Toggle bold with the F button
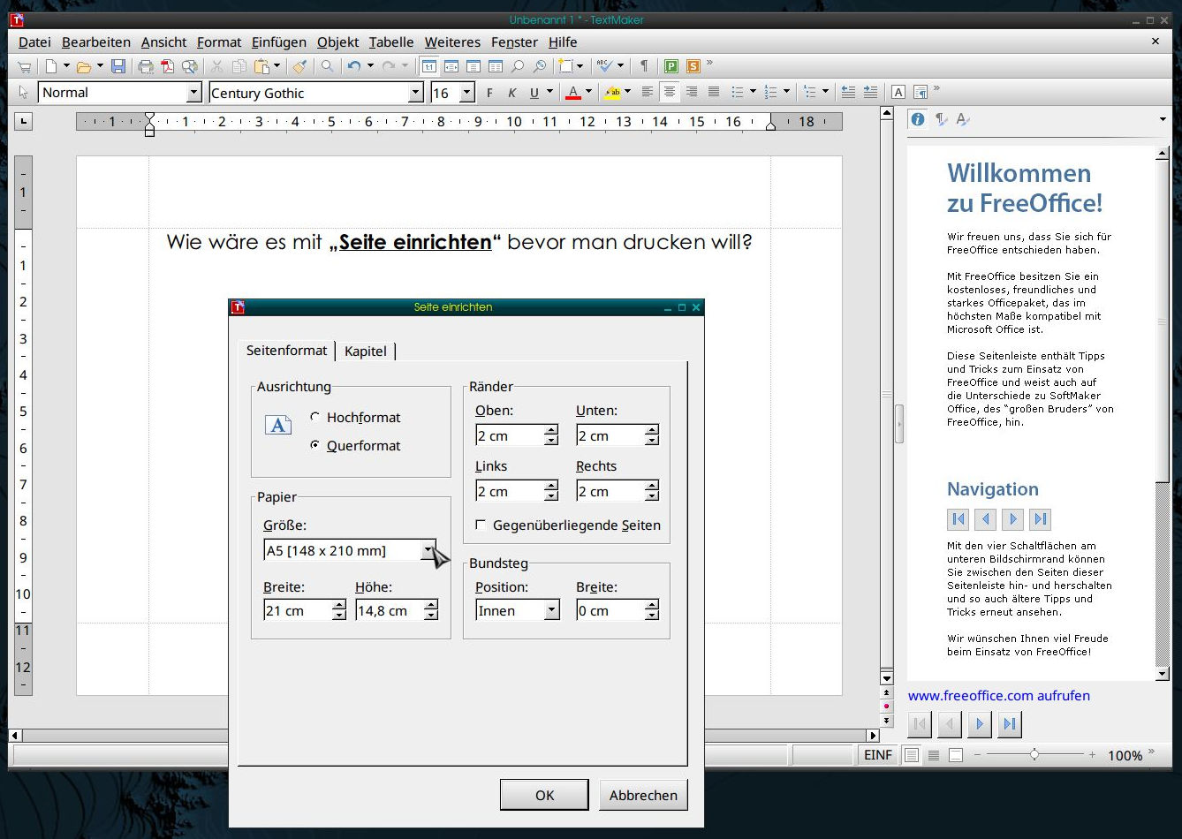Screen dimensions: 1182x839 pos(489,93)
